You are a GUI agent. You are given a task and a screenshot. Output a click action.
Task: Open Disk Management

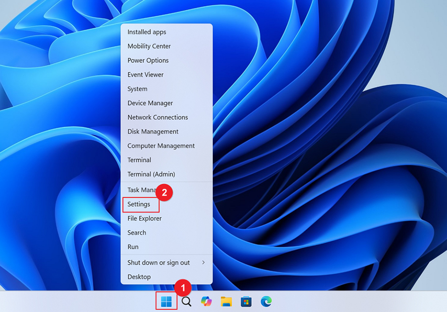tap(153, 131)
